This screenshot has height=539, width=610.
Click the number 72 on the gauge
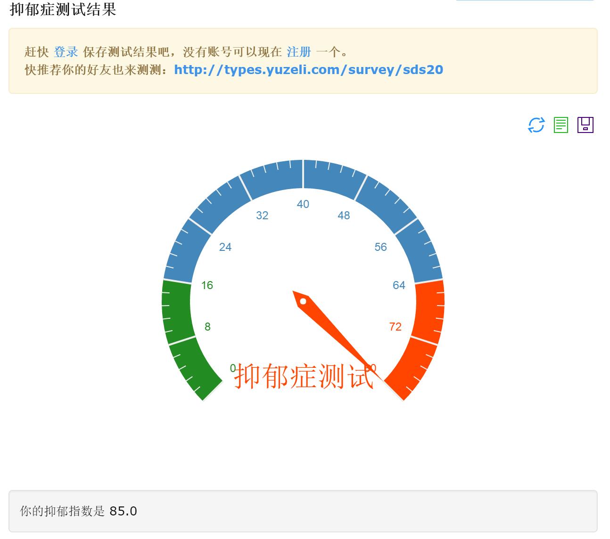[x=395, y=326]
